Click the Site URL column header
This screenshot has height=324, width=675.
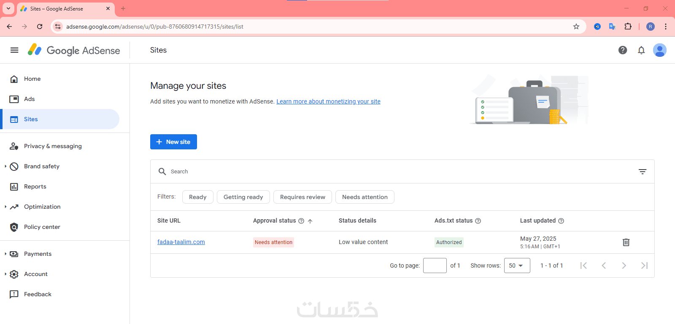[x=169, y=220]
